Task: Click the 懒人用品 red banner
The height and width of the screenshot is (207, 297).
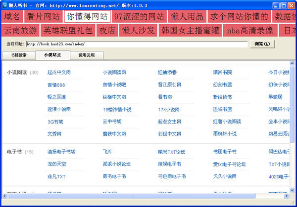Action: 187,16
